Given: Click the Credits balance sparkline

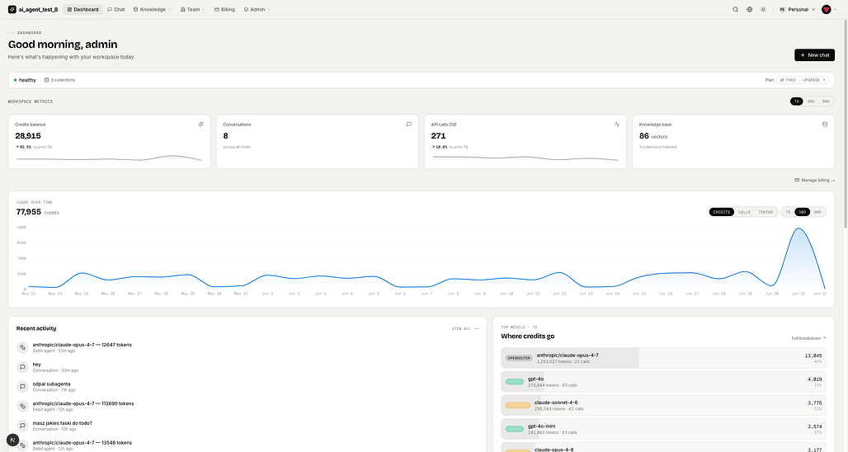Looking at the screenshot, I should click(109, 158).
